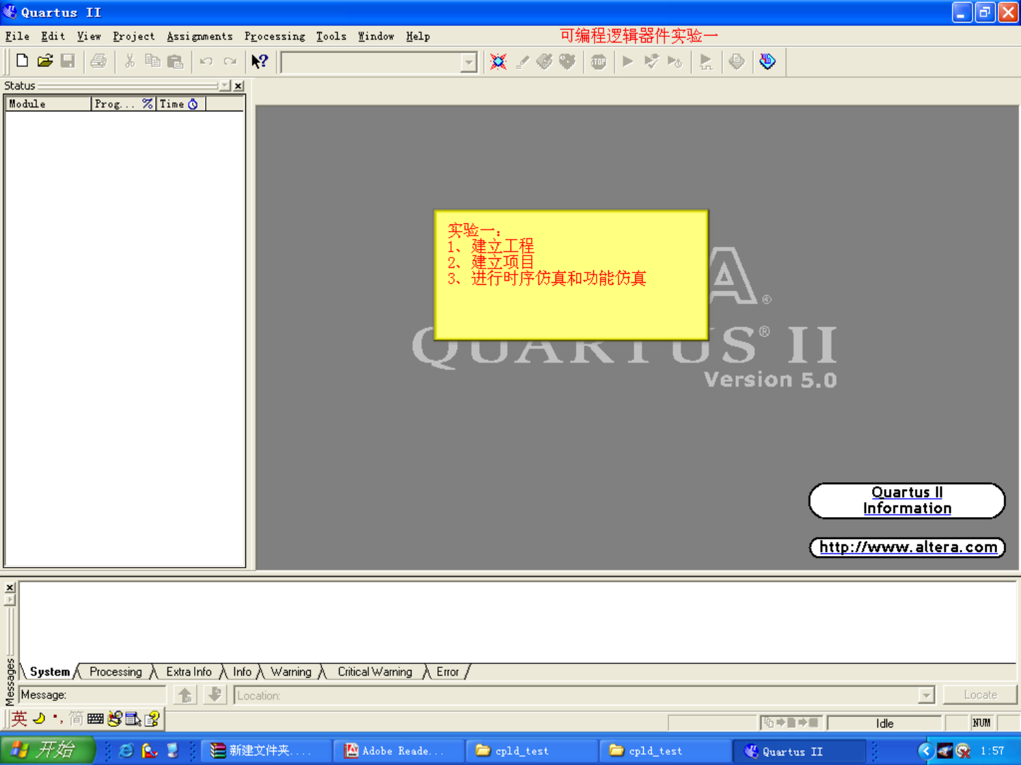The height and width of the screenshot is (765, 1021).
Task: Click the previous message up-arrow button
Action: click(x=185, y=695)
